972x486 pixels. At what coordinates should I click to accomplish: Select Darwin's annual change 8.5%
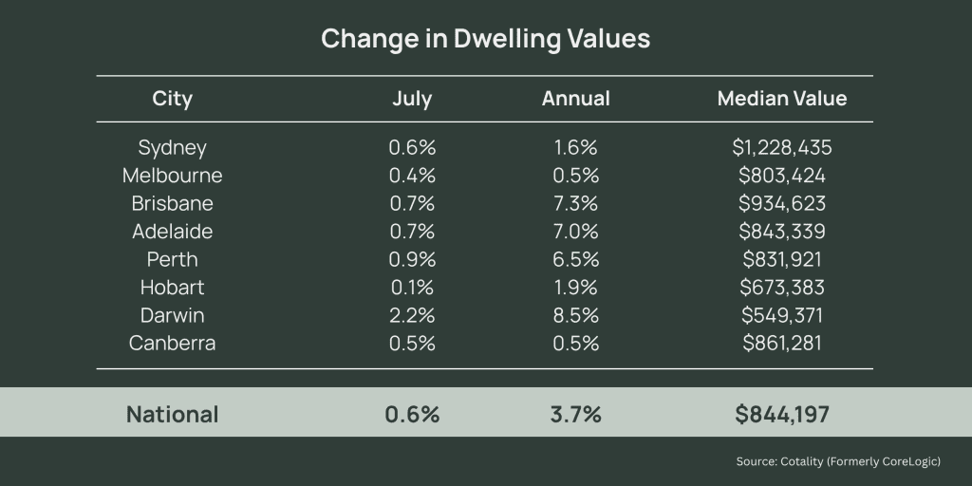[x=575, y=315]
